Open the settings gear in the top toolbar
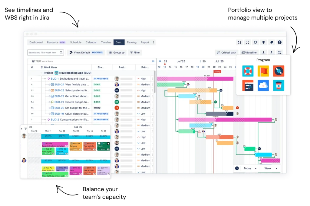The width and height of the screenshot is (310, 206). coord(255,42)
